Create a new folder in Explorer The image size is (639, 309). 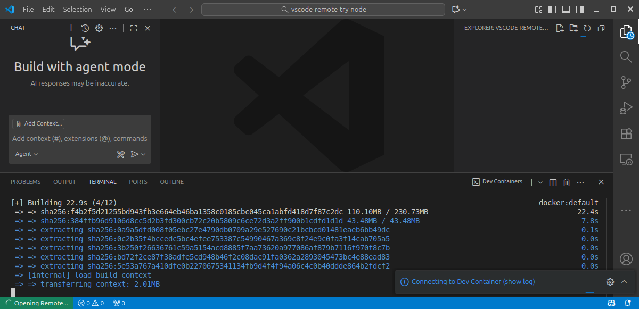click(574, 28)
